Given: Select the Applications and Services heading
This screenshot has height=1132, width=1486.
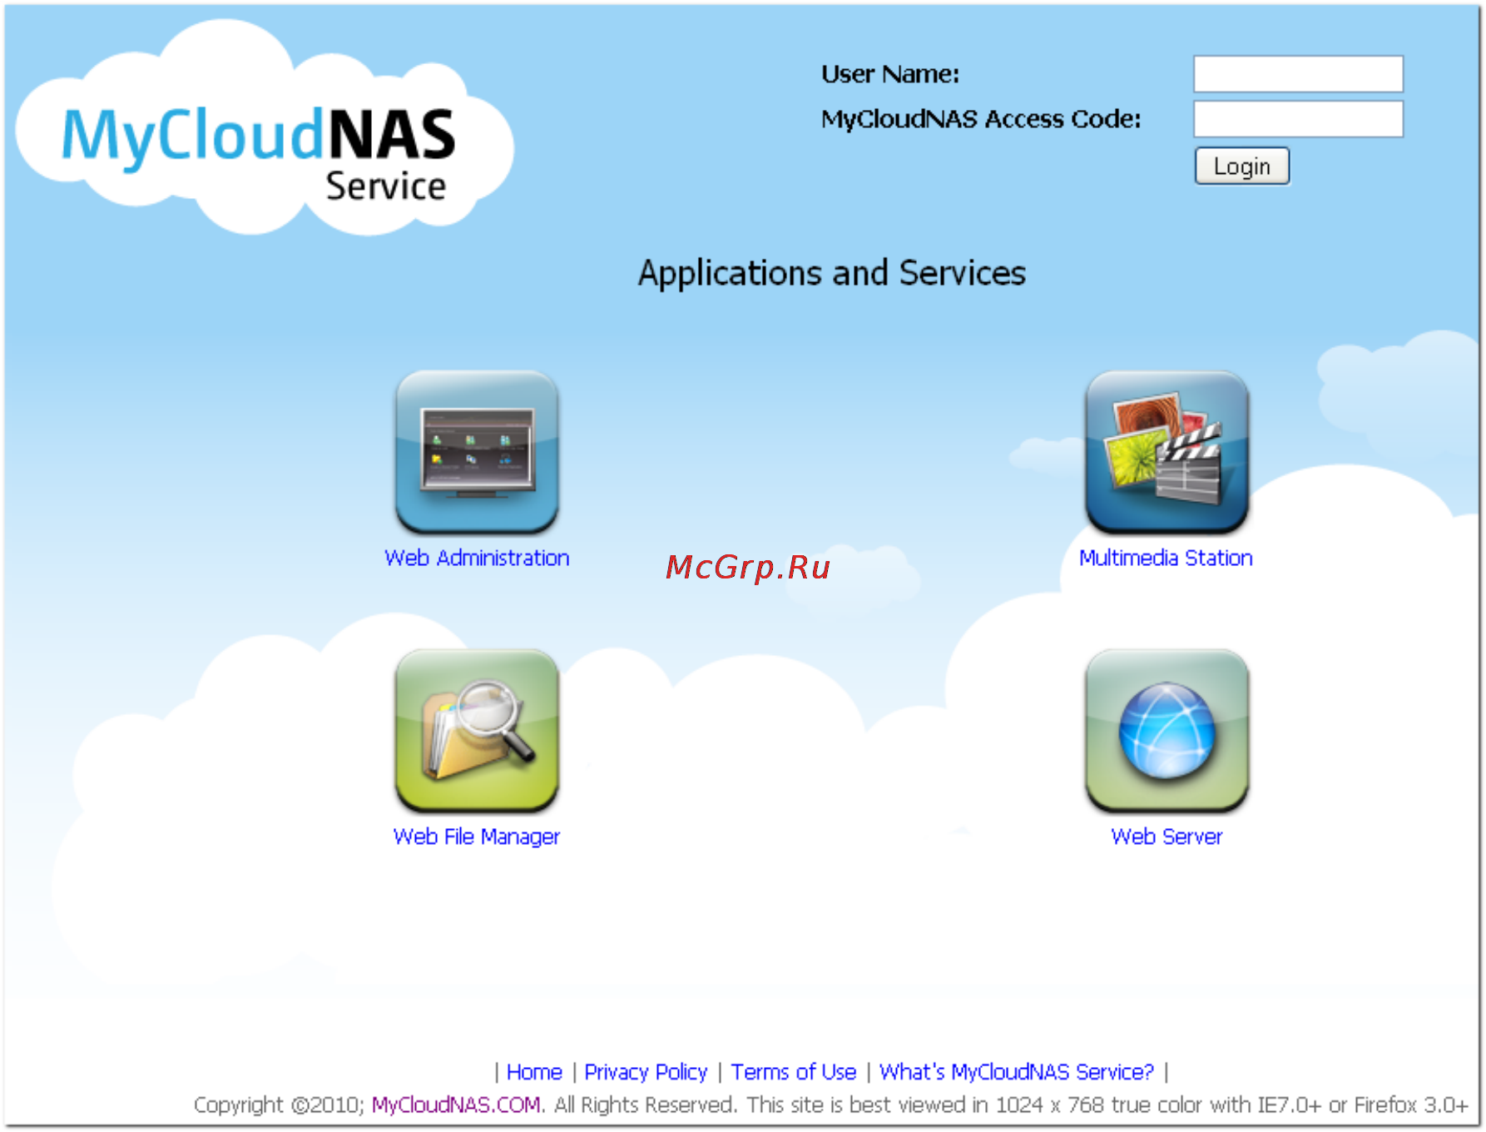Looking at the screenshot, I should [x=832, y=274].
